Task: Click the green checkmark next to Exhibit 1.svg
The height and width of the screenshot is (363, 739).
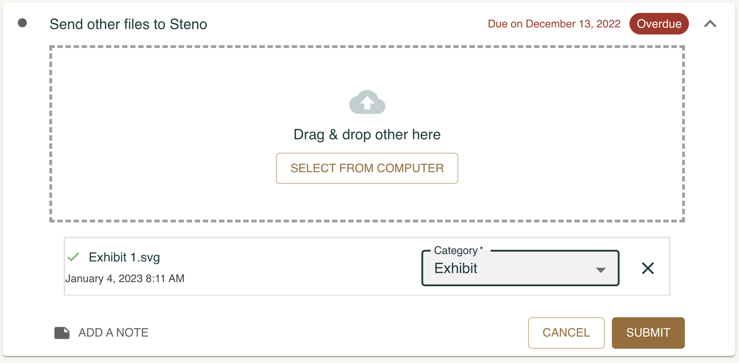Action: click(74, 257)
